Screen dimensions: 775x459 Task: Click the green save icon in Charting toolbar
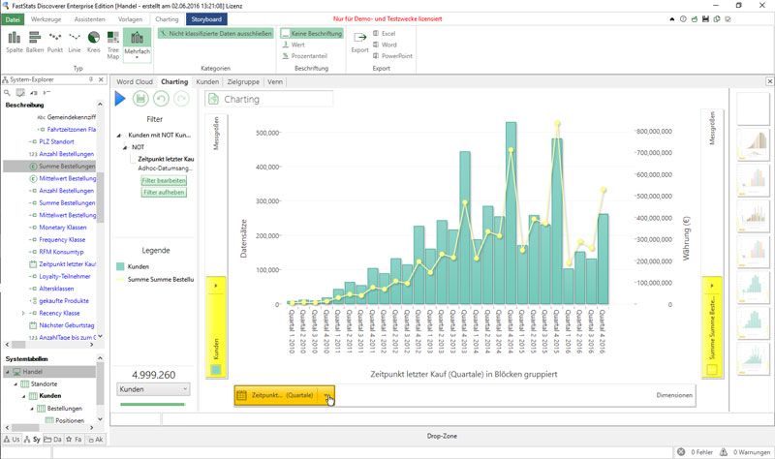140,99
